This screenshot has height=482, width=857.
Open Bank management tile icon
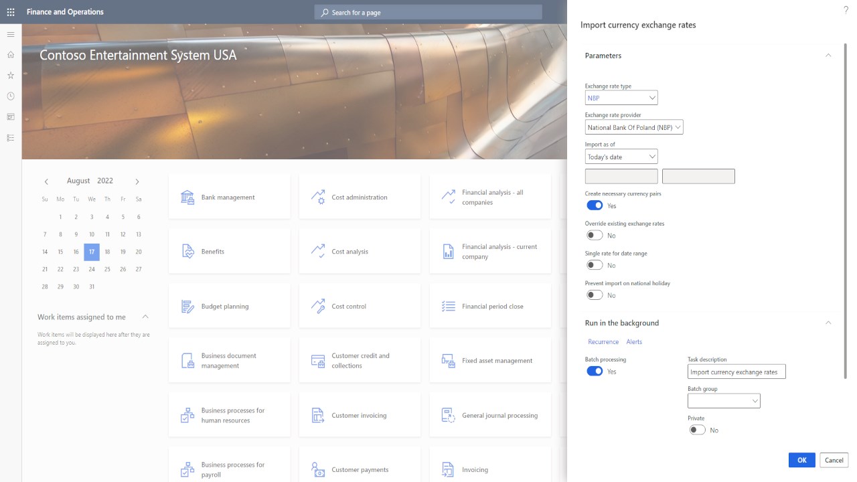click(187, 197)
